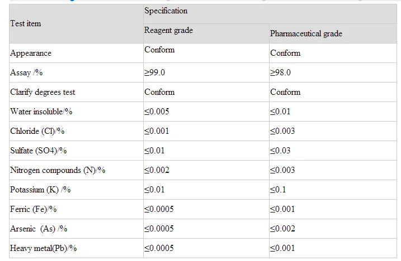Select the "Specification" header cell
401x261 pixels.
point(166,11)
